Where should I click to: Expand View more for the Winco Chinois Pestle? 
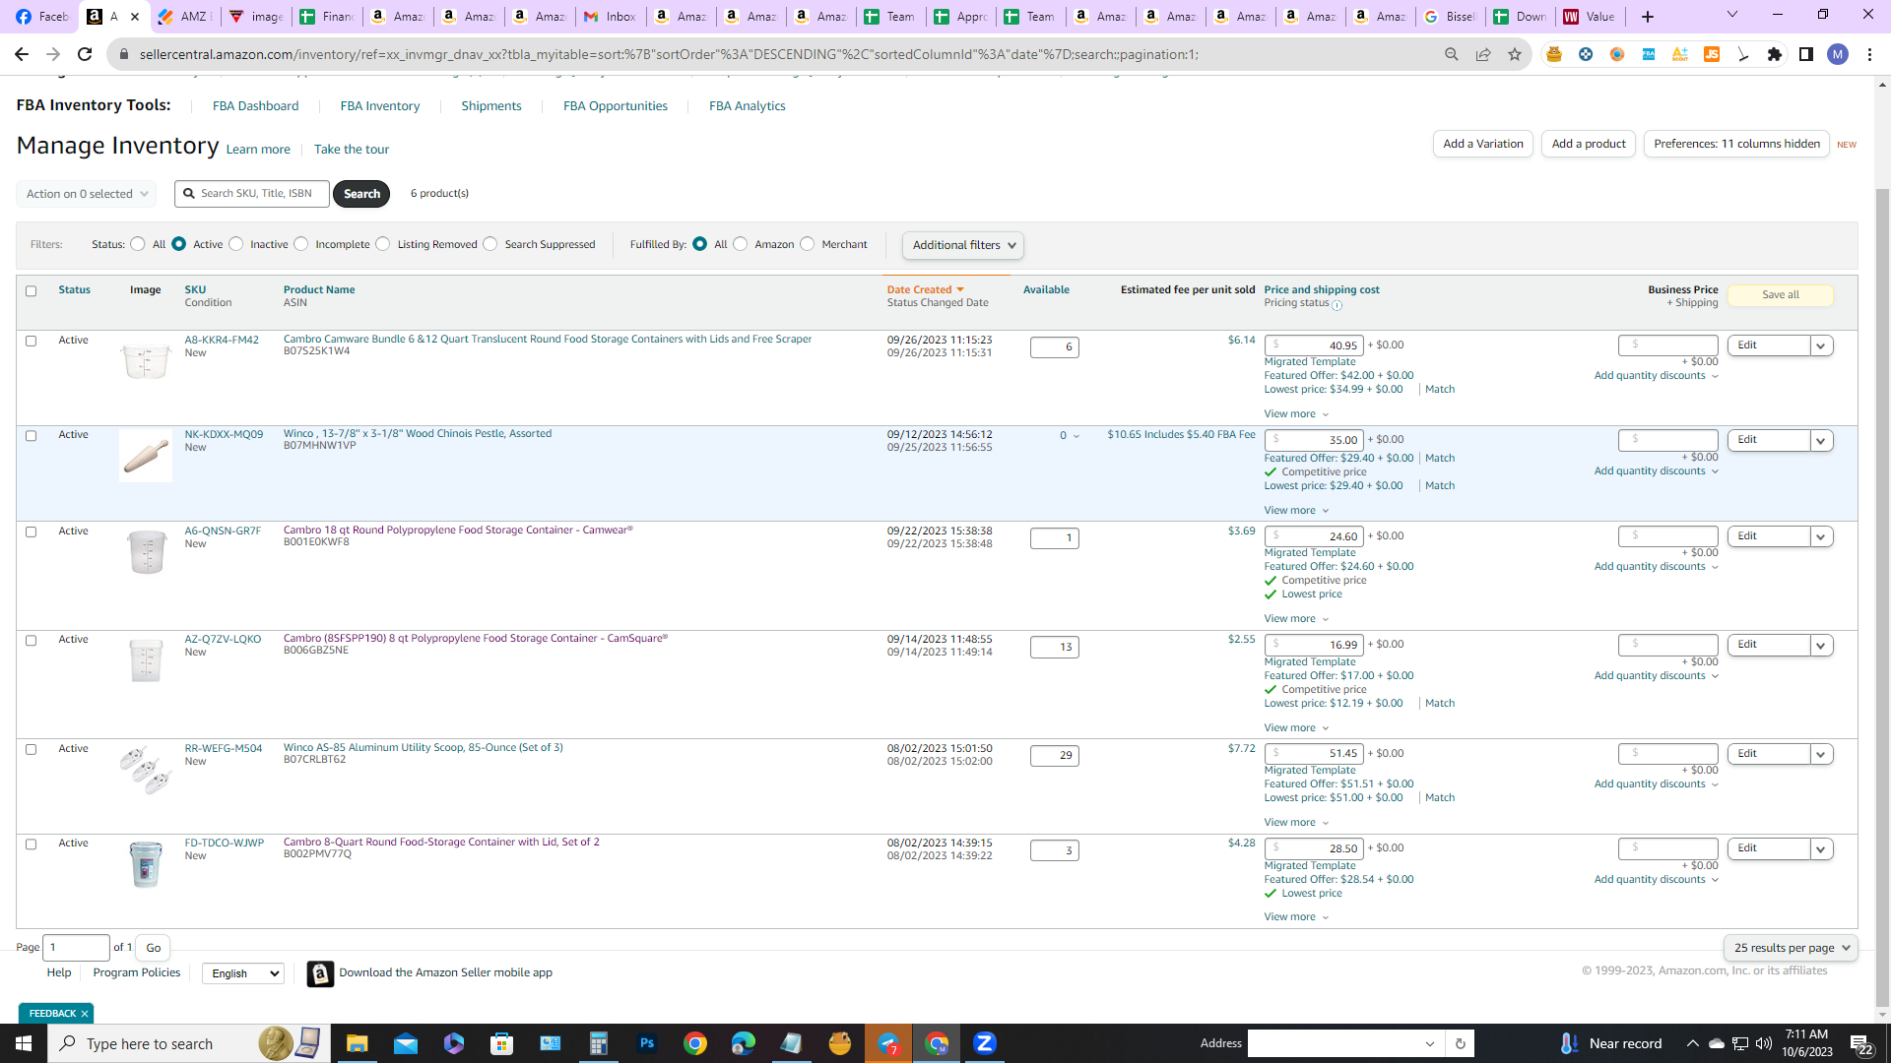tap(1296, 511)
